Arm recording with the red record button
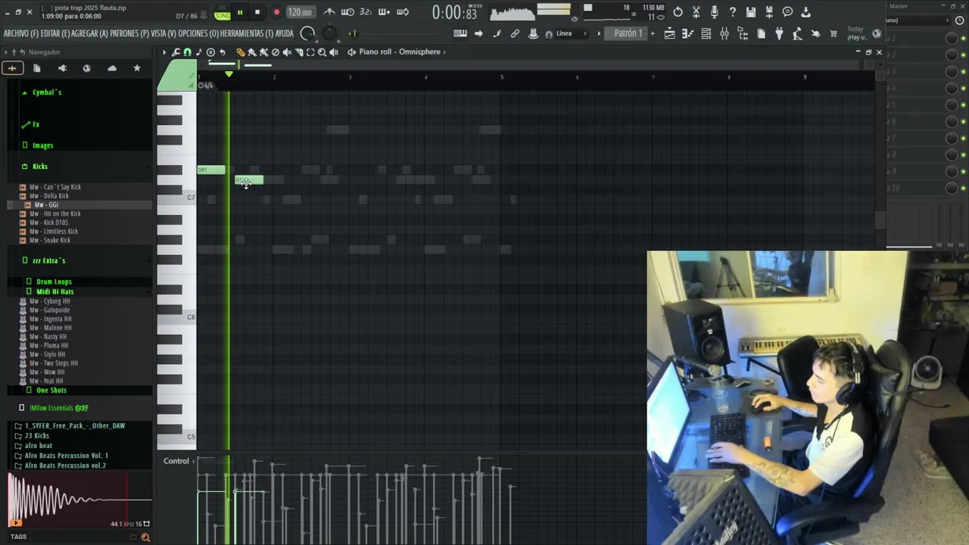Screen dimensions: 969x545 pyautogui.click(x=276, y=12)
